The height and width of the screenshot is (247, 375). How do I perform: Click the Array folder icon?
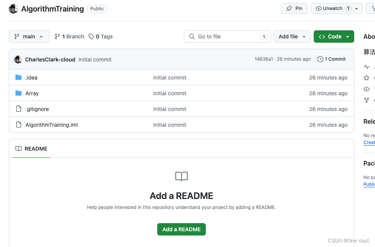18,93
